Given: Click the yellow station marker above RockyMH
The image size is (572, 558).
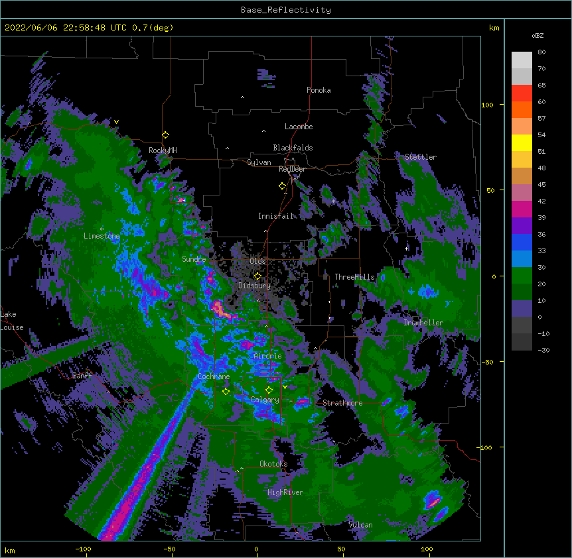Looking at the screenshot, I should pos(166,135).
